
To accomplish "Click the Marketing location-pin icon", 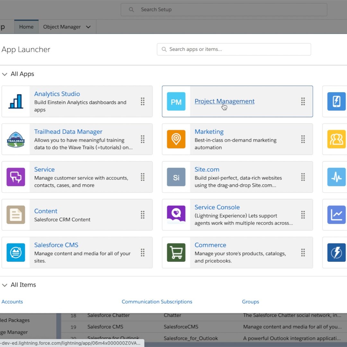I will pos(176,139).
